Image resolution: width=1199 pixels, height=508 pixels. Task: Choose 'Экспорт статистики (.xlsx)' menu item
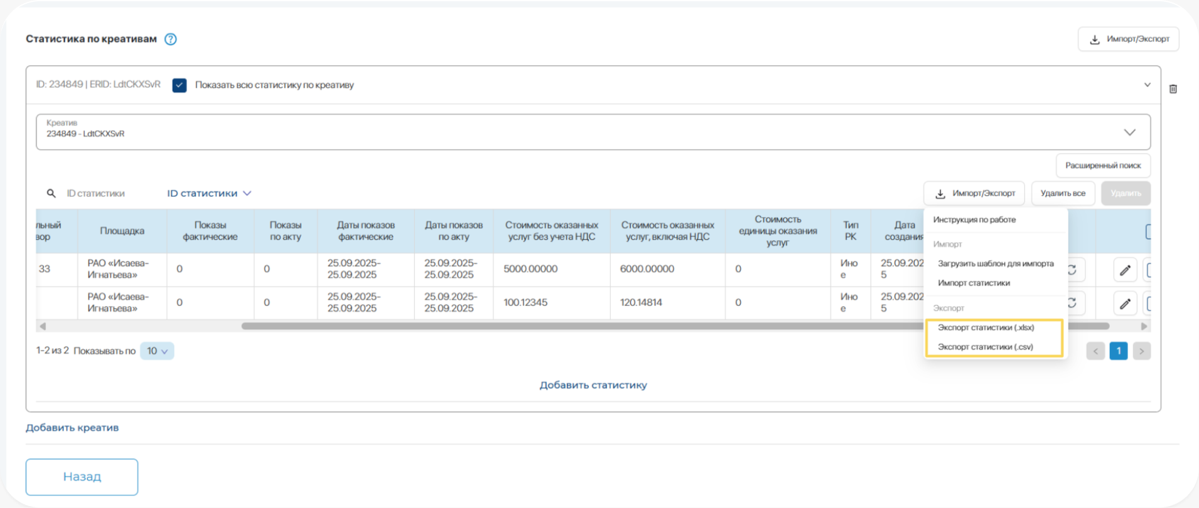coord(986,327)
